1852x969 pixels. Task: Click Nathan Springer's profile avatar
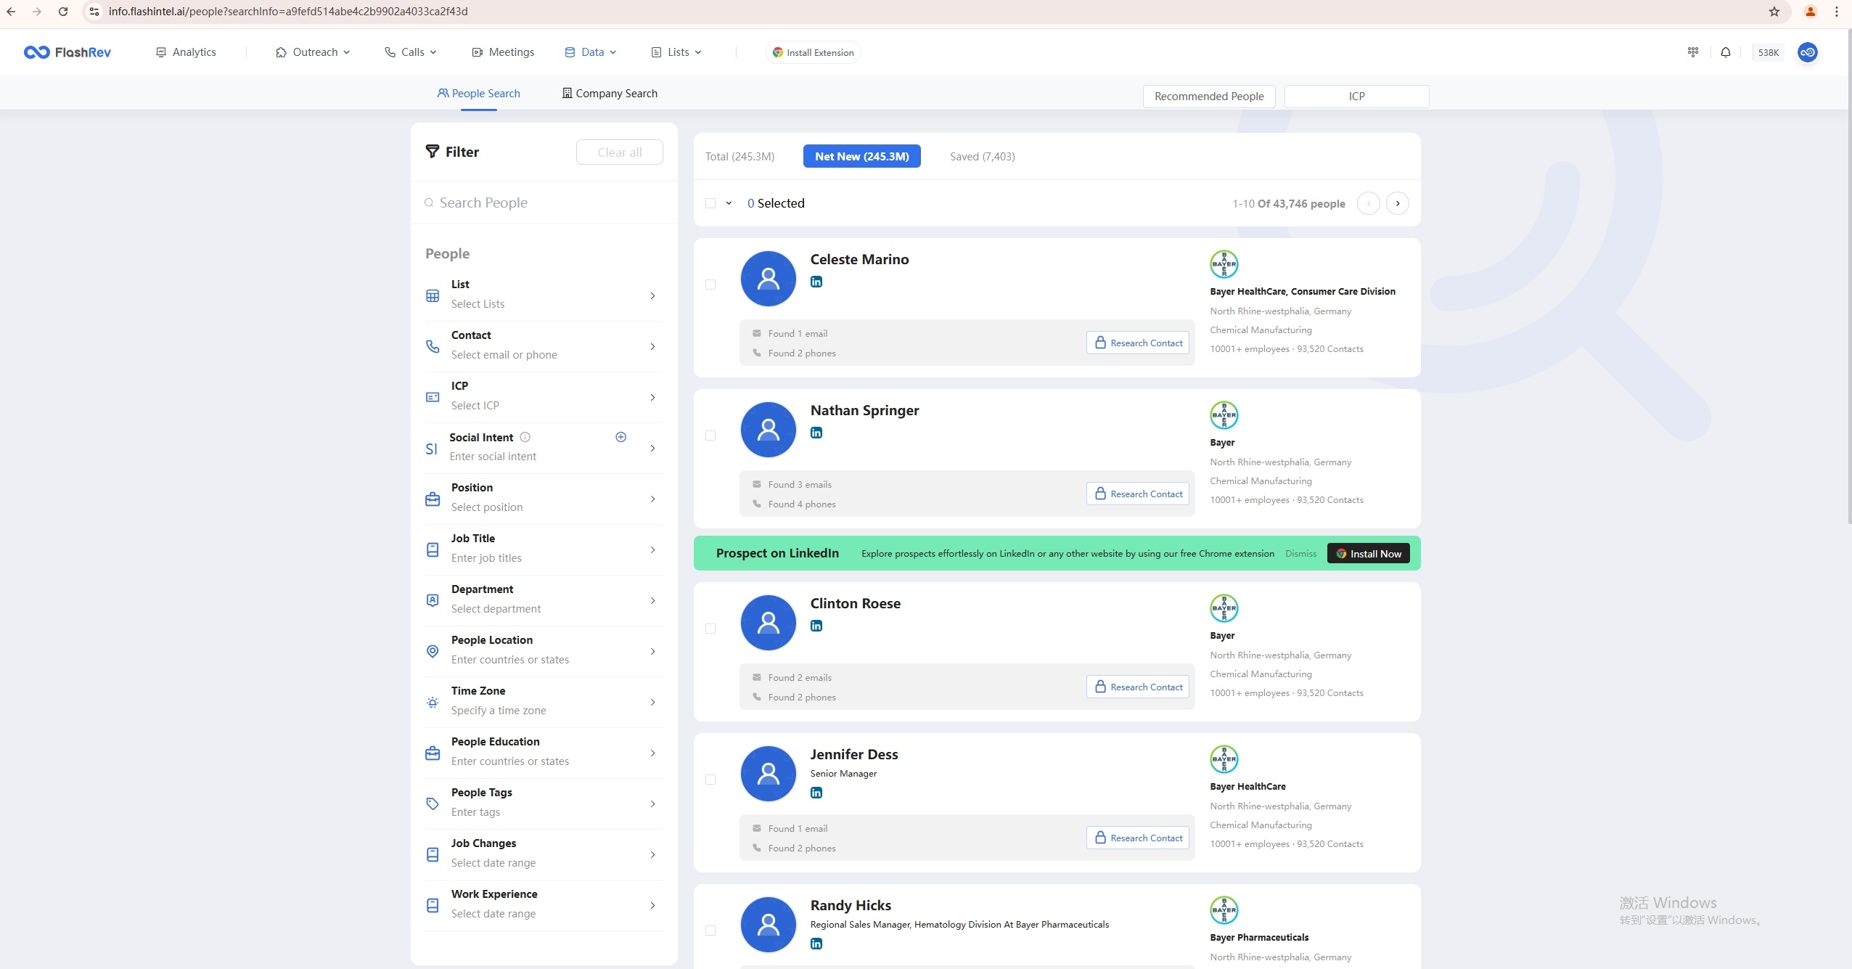coord(769,430)
